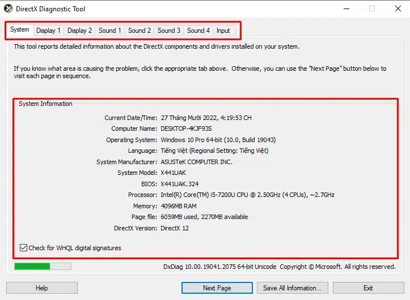Click the System Manufacturer: field label

point(127,162)
